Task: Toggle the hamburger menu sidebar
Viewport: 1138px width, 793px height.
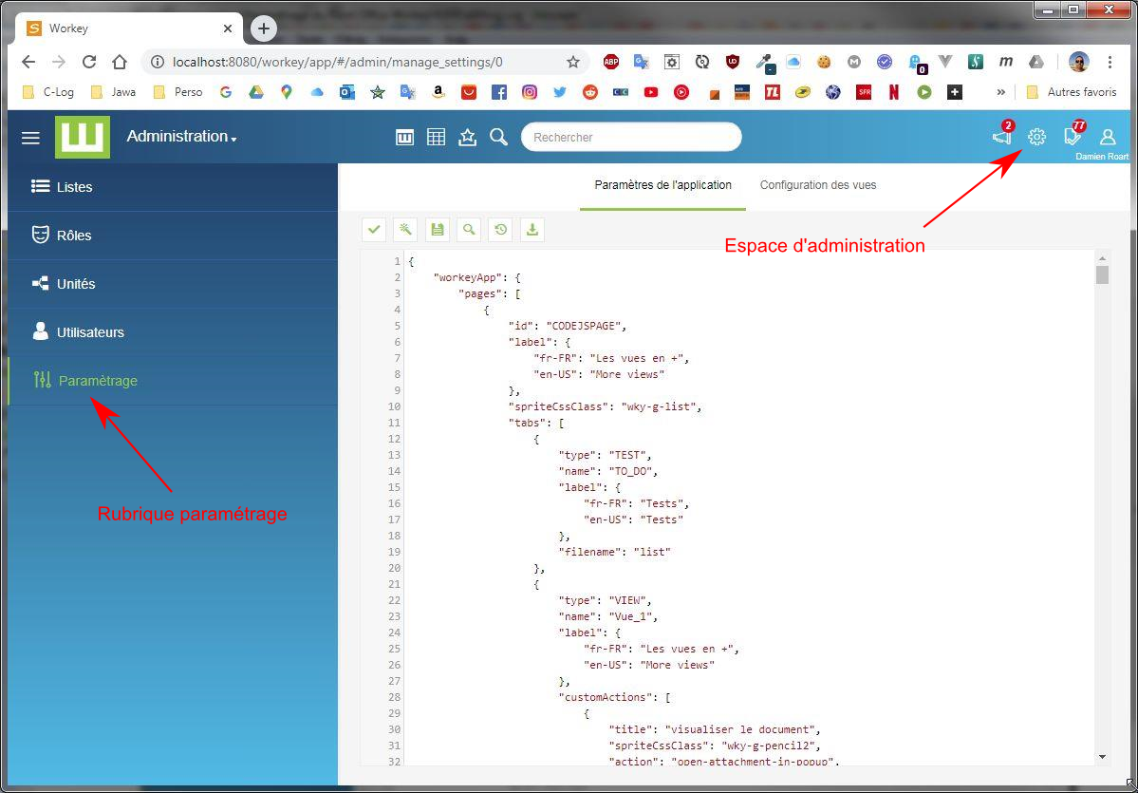Action: [30, 138]
